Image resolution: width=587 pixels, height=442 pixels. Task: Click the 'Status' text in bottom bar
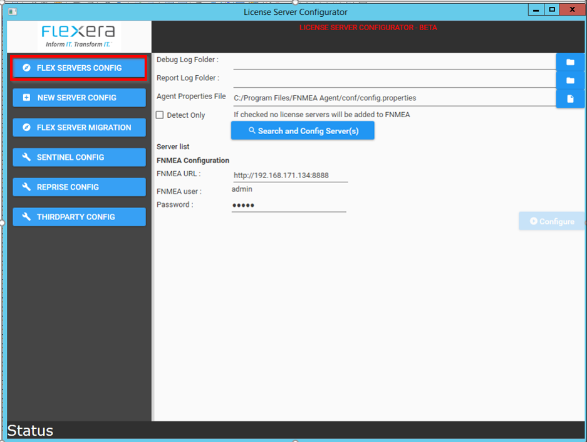(x=30, y=430)
